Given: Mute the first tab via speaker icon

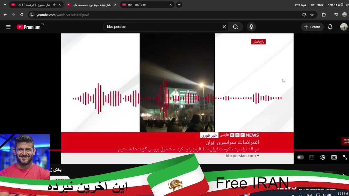Looking at the screenshot, I should click(54, 5).
